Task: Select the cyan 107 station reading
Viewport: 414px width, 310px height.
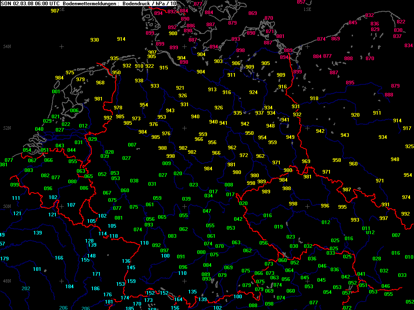Action: [71, 205]
